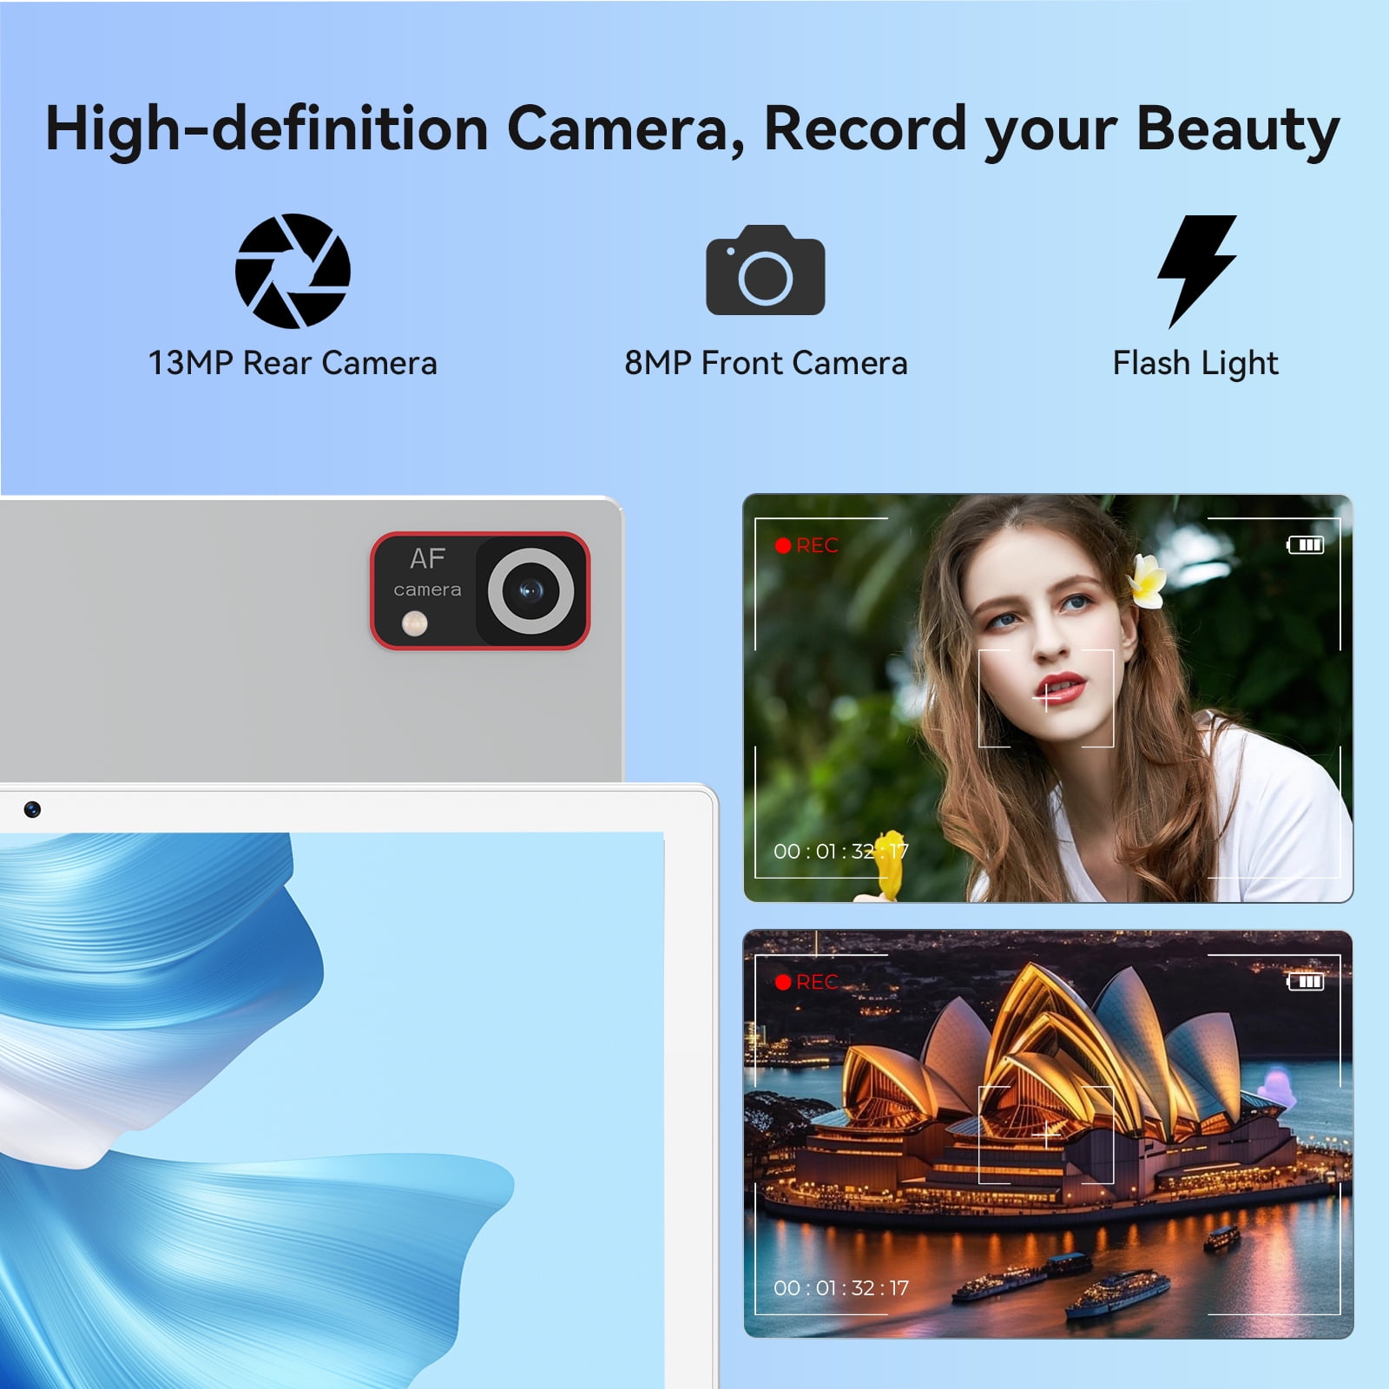Click the lightning bolt flash icon

[1196, 271]
